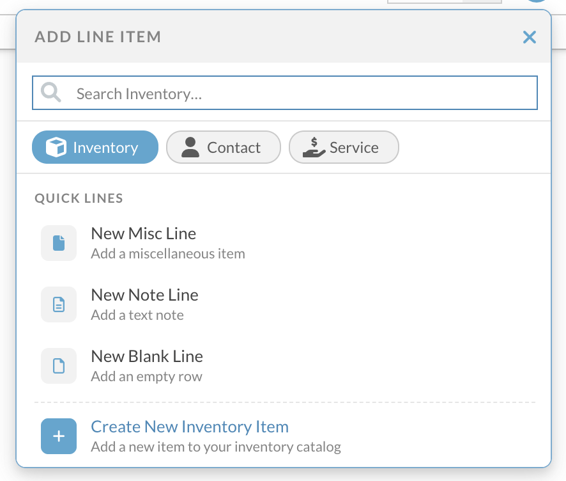Click the person icon on Contact tab
The image size is (566, 481).
[x=190, y=148]
